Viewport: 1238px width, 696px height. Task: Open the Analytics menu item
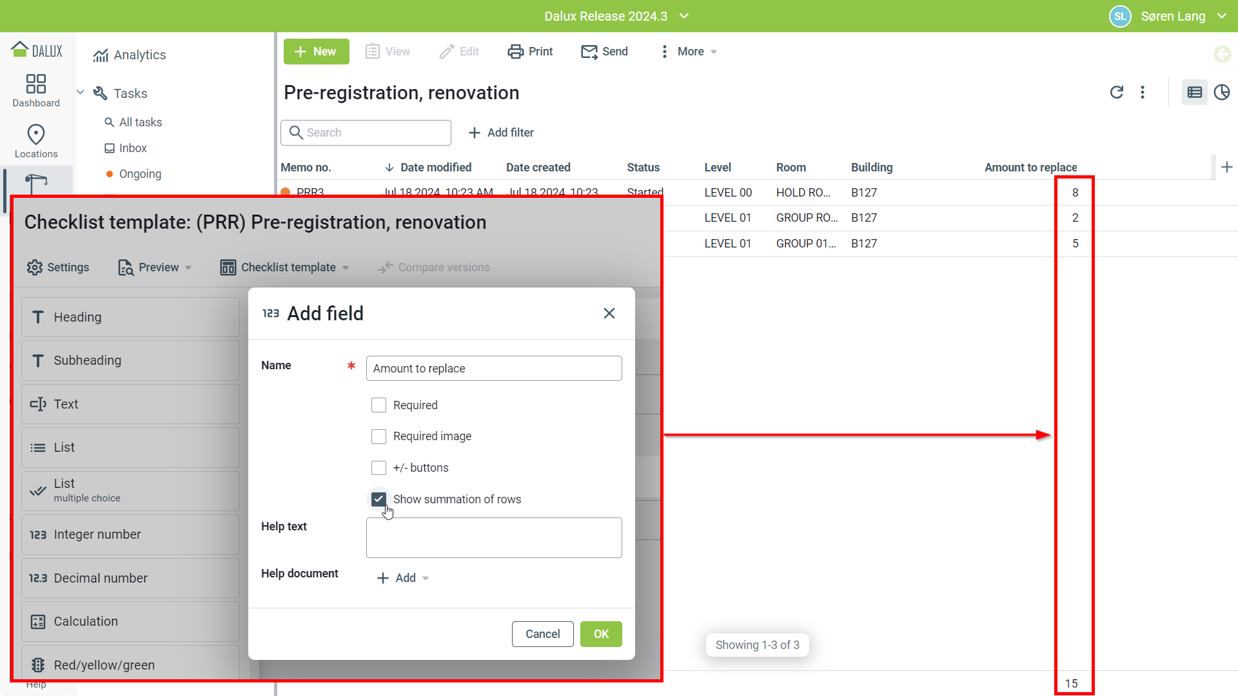[139, 55]
